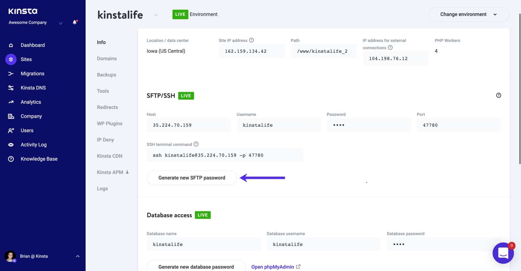Image resolution: width=521 pixels, height=271 pixels.
Task: Switch to the Domains tab
Action: click(107, 59)
